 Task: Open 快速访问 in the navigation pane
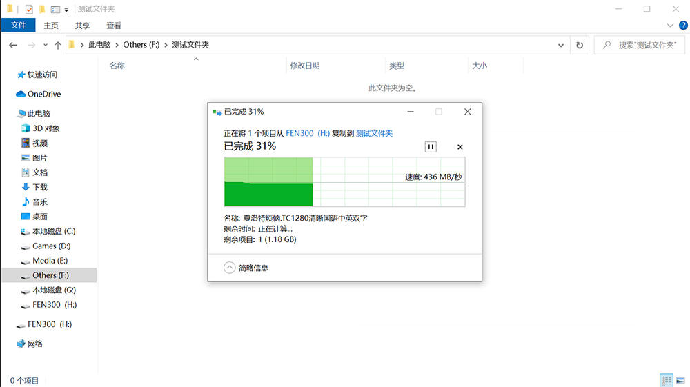click(37, 75)
